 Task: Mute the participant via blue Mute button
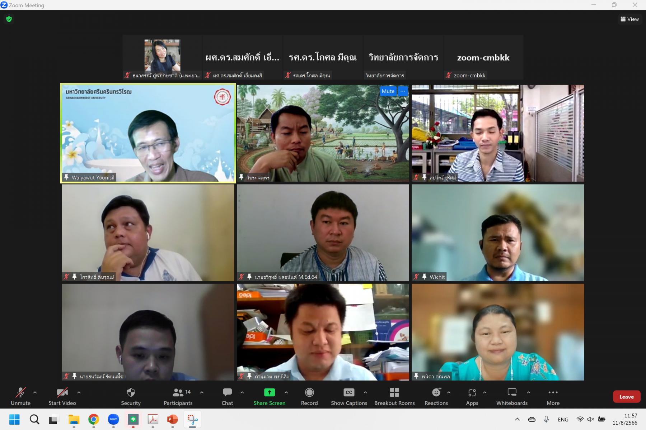[388, 91]
